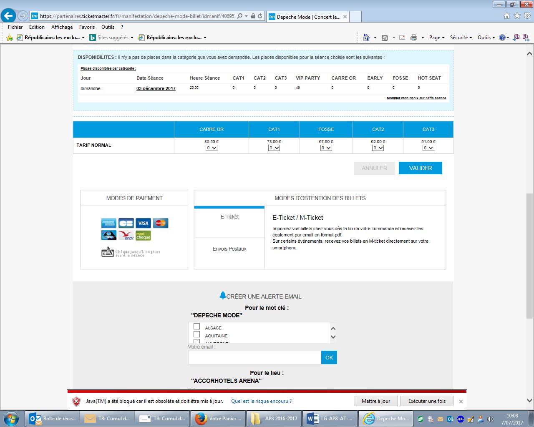
Task: Open CAT1 quantity dropdown
Action: click(274, 148)
